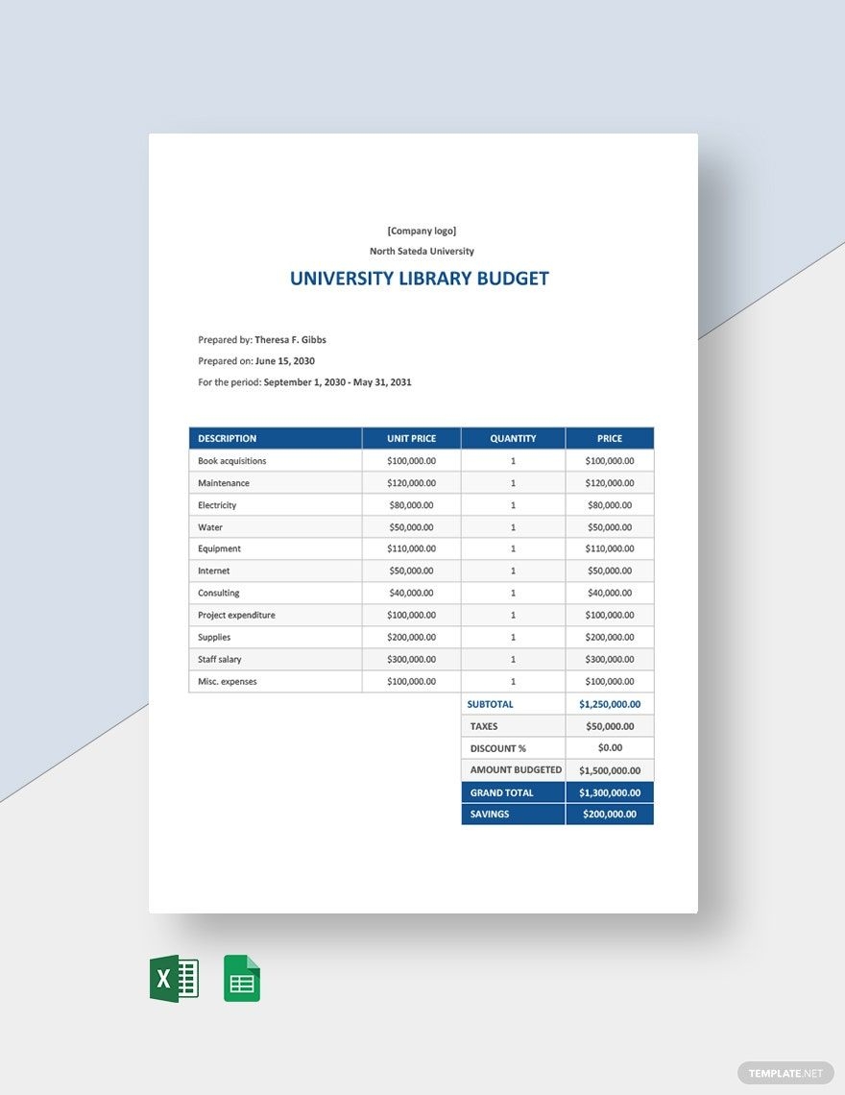Viewport: 845px width, 1095px height.
Task: Open the Template.net watermark badge
Action: (x=785, y=1073)
